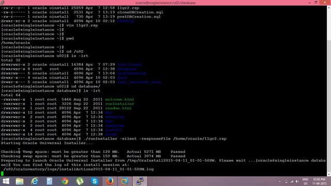331x186 pixels.
Task: Click cloneDBCreation.sql in the file listing
Action: (x=140, y=12)
